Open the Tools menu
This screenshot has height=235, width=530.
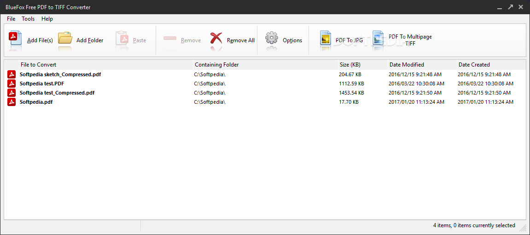(28, 19)
